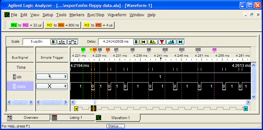Click the waveform horizontal scrollbar thumb
This screenshot has width=263, height=130.
point(95,102)
